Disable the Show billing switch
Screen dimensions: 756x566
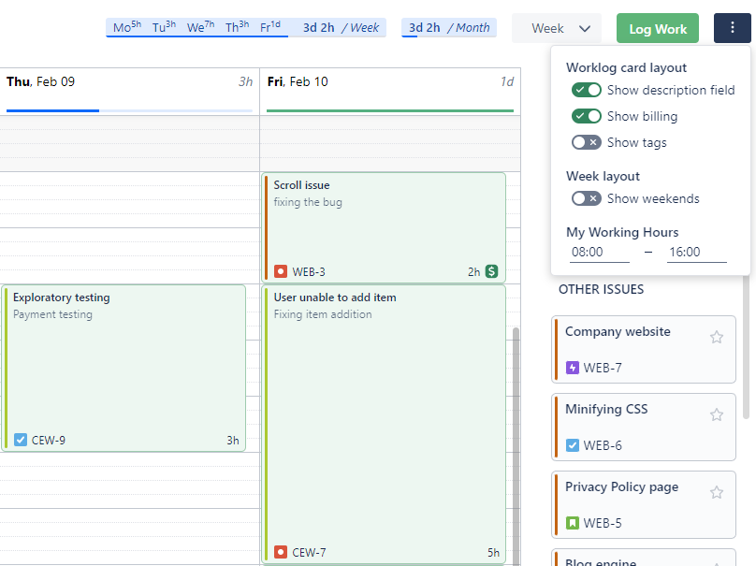tap(587, 116)
